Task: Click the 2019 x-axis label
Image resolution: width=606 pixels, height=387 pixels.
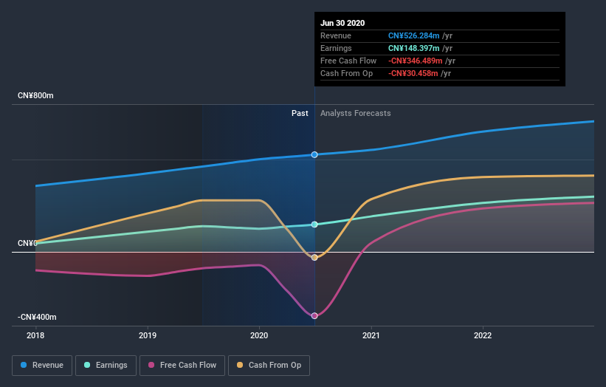Action: (x=148, y=335)
